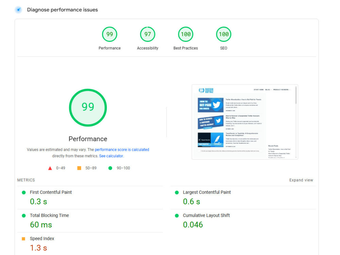
Task: Click the 0.6 s Largest Contentful Paint value
Action: pos(191,202)
